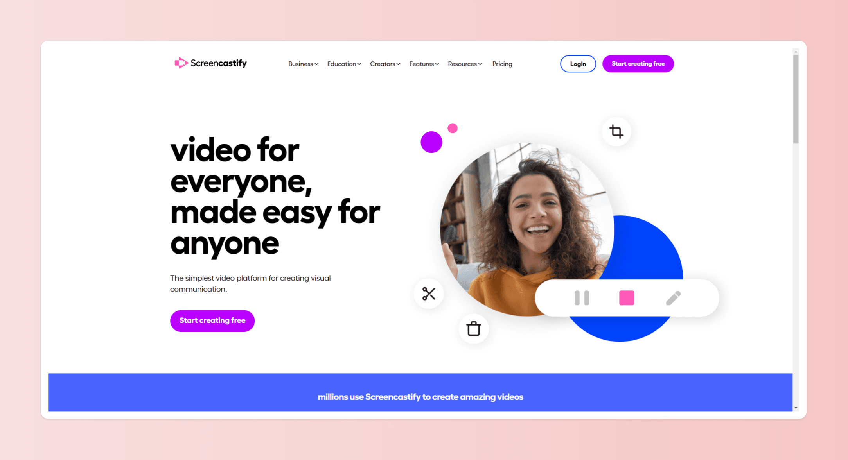Expand the Business navigation dropdown

[x=303, y=63]
